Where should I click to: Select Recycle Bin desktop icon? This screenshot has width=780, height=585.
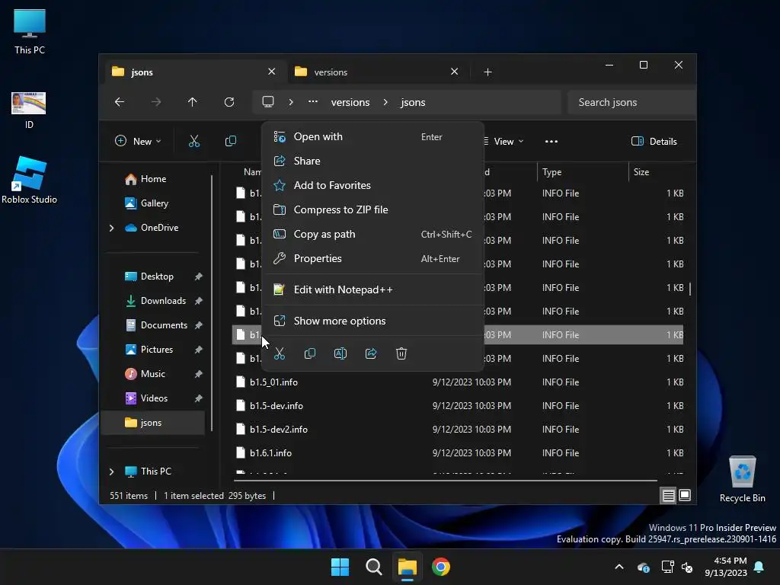(742, 480)
